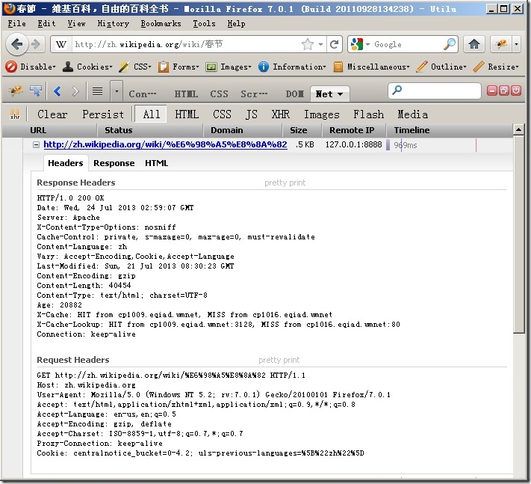Click the Wikipedia site favicon in address bar

[61, 44]
